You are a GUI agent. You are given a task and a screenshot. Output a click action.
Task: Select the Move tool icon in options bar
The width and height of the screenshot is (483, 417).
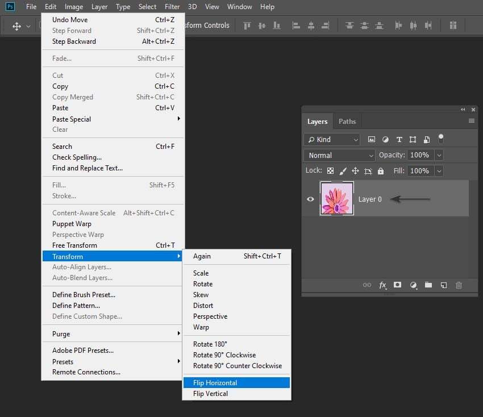[x=16, y=26]
